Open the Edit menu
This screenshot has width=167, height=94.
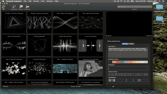click(x=30, y=1)
